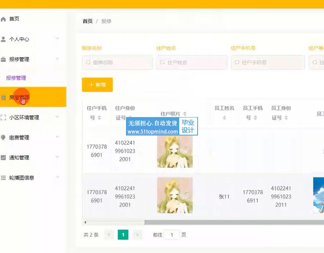Click the 新增 add button
Image resolution: width=324 pixels, height=253 pixels.
[x=97, y=85]
